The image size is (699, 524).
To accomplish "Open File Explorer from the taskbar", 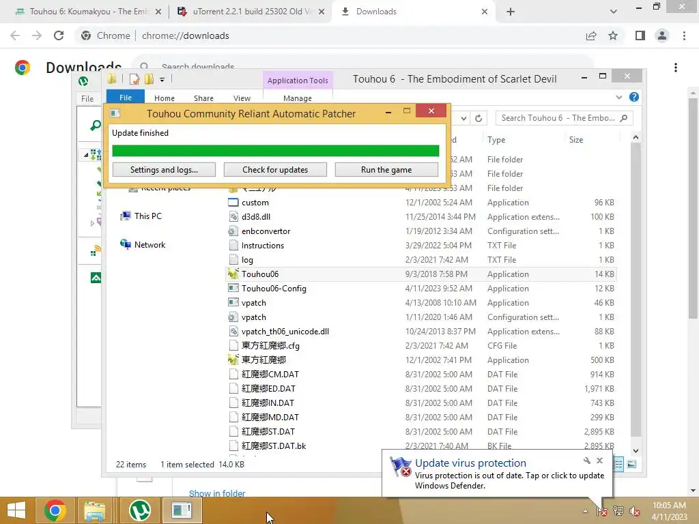I will tap(95, 510).
